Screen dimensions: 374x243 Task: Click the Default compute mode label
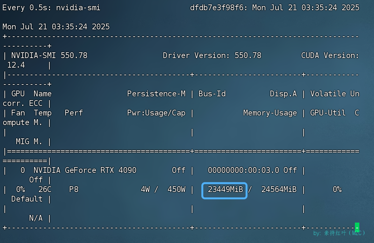point(27,199)
